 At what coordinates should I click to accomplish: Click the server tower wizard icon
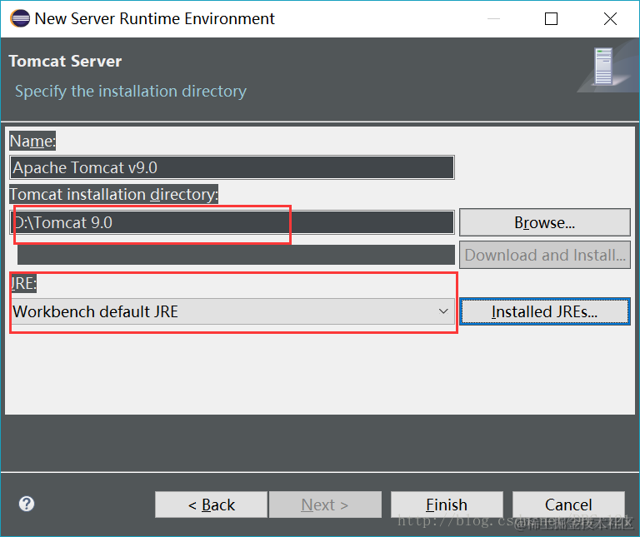pyautogui.click(x=603, y=67)
